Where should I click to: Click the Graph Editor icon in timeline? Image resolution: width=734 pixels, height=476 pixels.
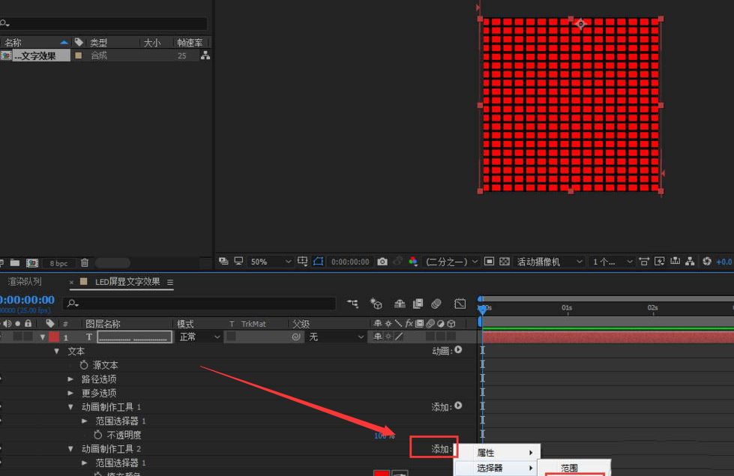460,304
